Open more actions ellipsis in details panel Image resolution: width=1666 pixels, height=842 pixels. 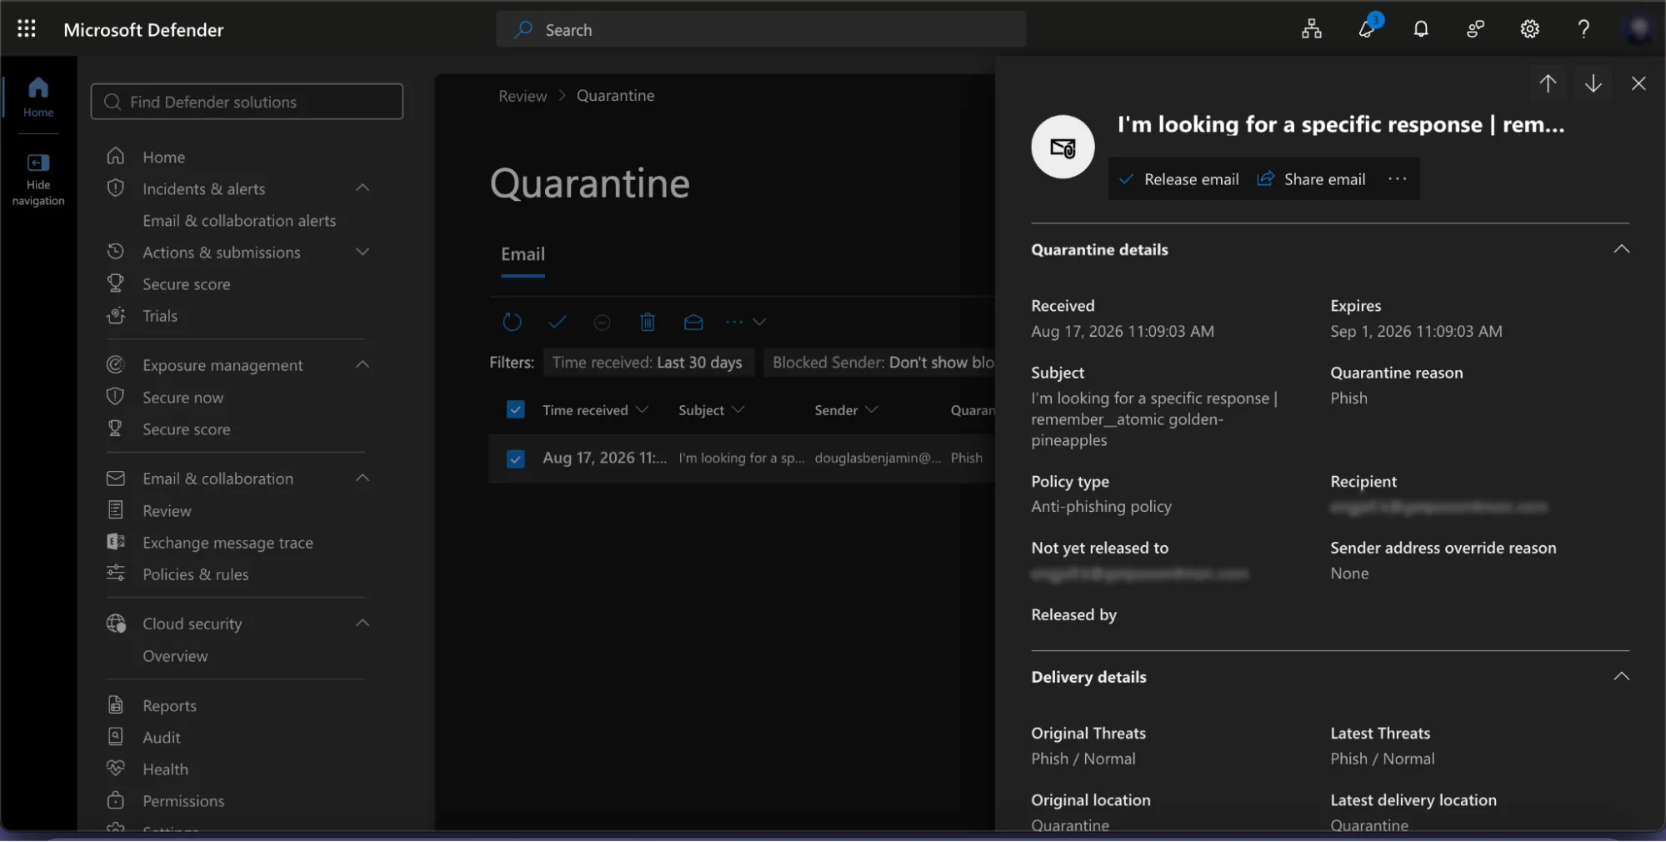pos(1397,179)
